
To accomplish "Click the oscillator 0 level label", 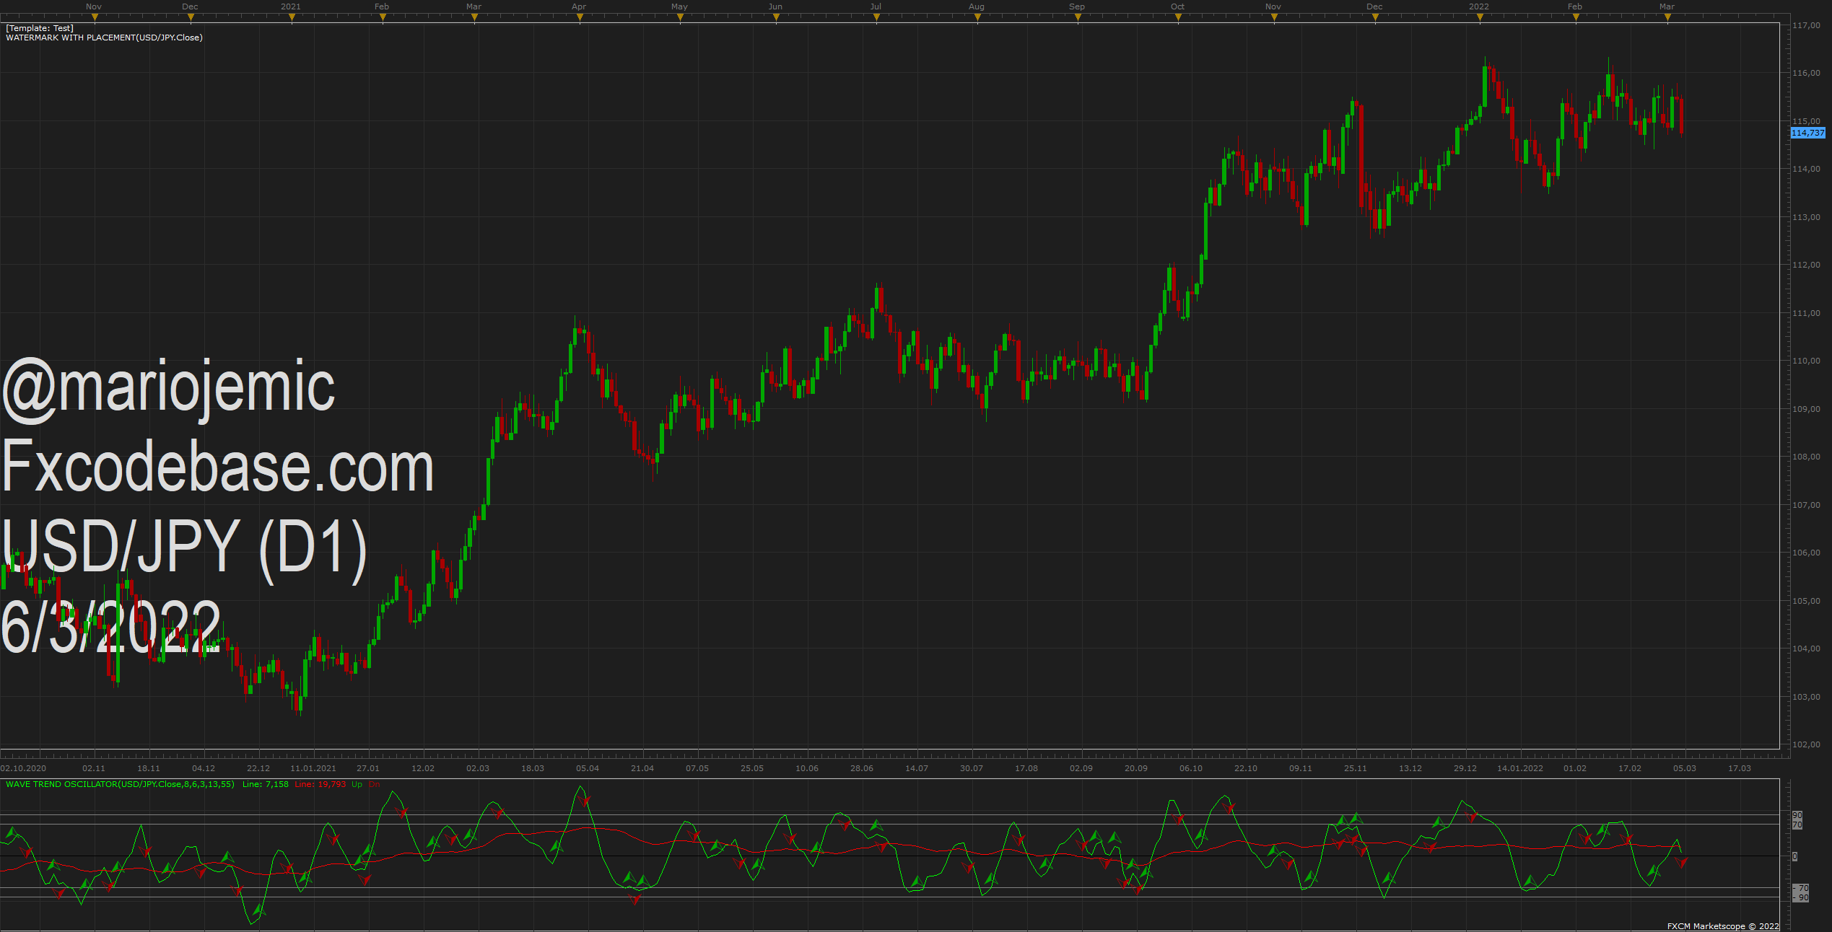I will point(1795,856).
